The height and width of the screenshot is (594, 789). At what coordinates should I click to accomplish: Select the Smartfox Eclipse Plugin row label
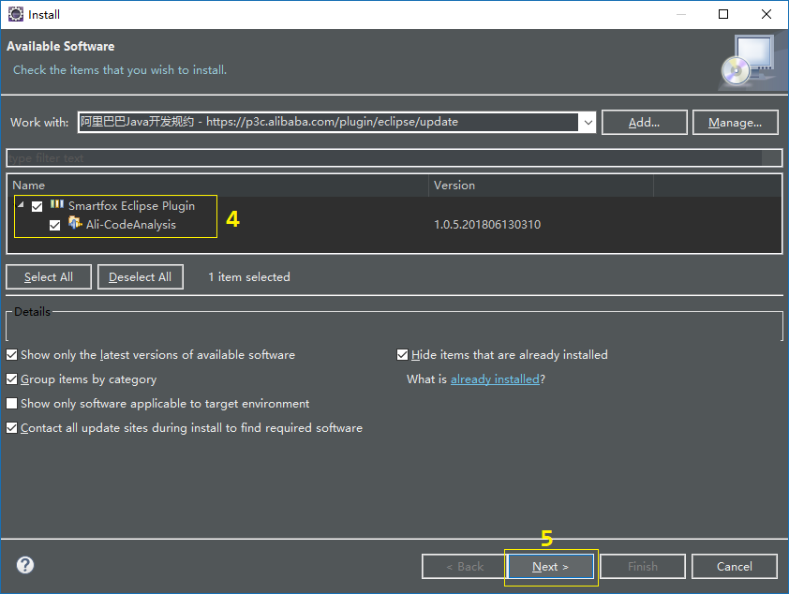click(131, 206)
